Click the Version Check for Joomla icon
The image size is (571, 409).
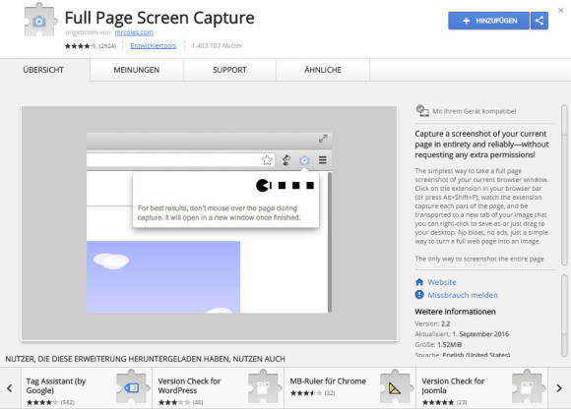528,387
